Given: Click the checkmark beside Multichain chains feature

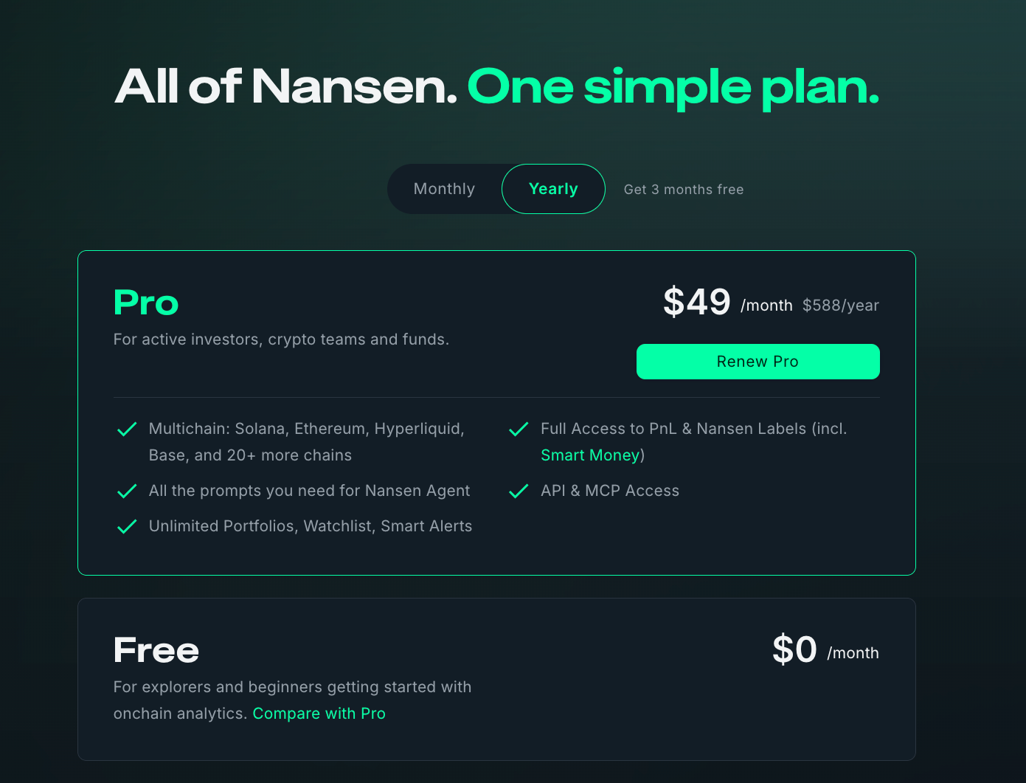Looking at the screenshot, I should (127, 430).
